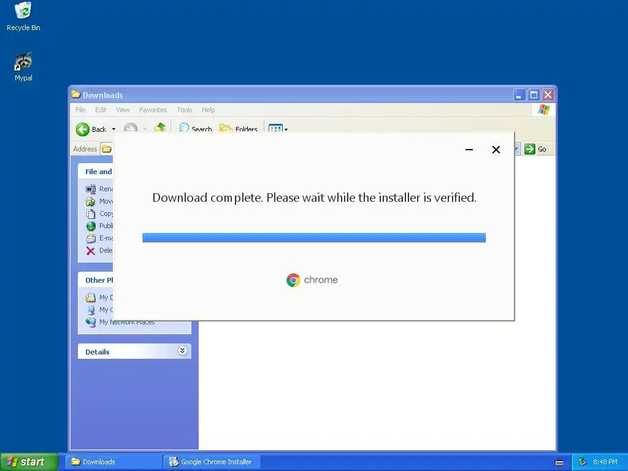Select Copy this file task
The image size is (628, 471).
click(99, 213)
